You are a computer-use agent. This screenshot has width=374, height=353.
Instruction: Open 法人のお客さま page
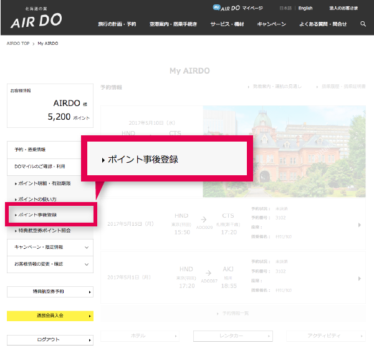pyautogui.click(x=343, y=8)
